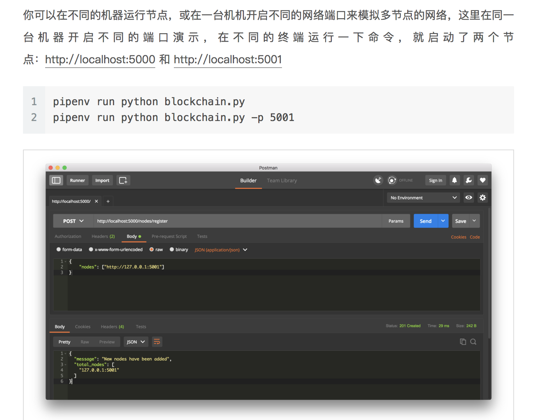The height and width of the screenshot is (420, 541).
Task: Toggle response line wrap icon
Action: click(157, 342)
